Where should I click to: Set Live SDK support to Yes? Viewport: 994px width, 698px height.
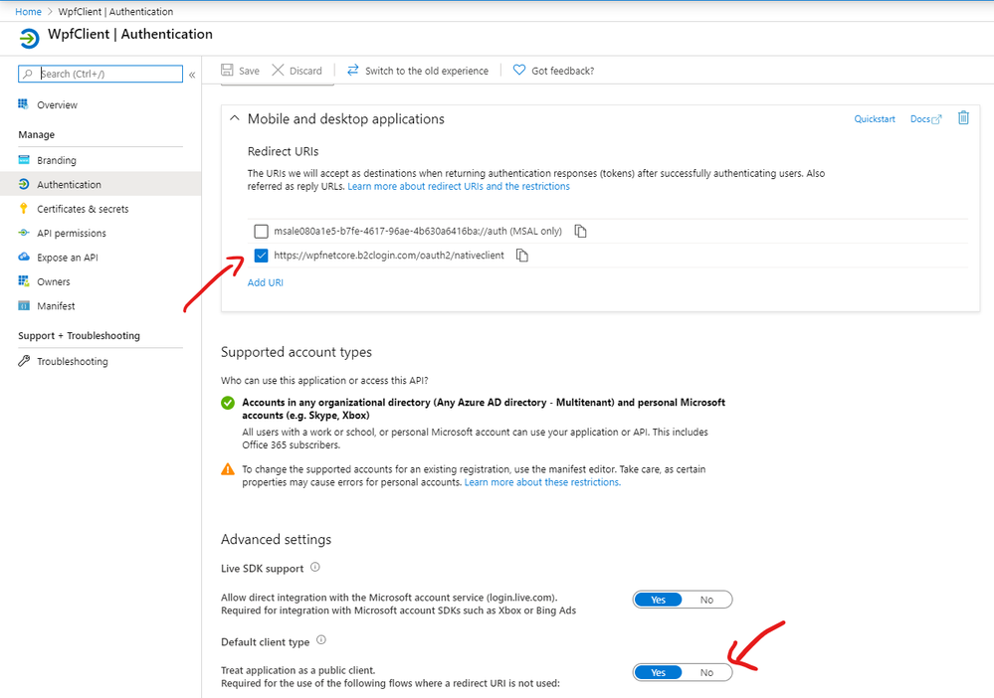pyautogui.click(x=658, y=600)
